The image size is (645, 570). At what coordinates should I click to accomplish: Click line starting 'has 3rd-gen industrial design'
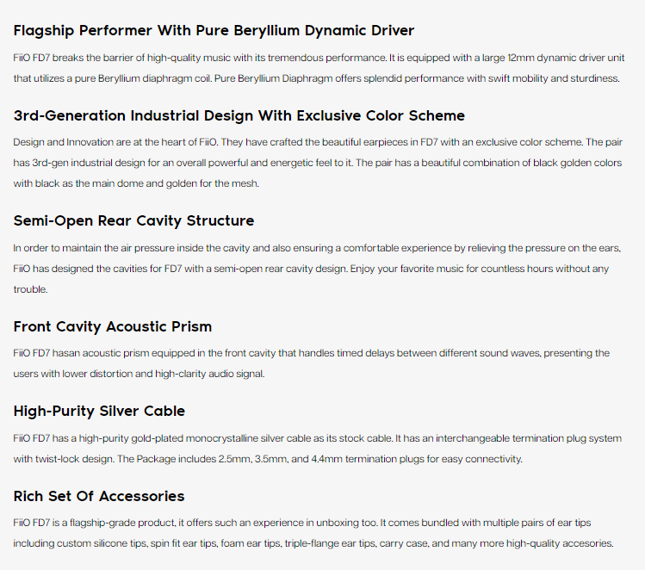(317, 163)
